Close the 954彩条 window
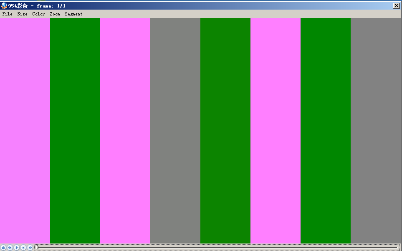Image resolution: width=402 pixels, height=251 pixels. tap(396, 6)
